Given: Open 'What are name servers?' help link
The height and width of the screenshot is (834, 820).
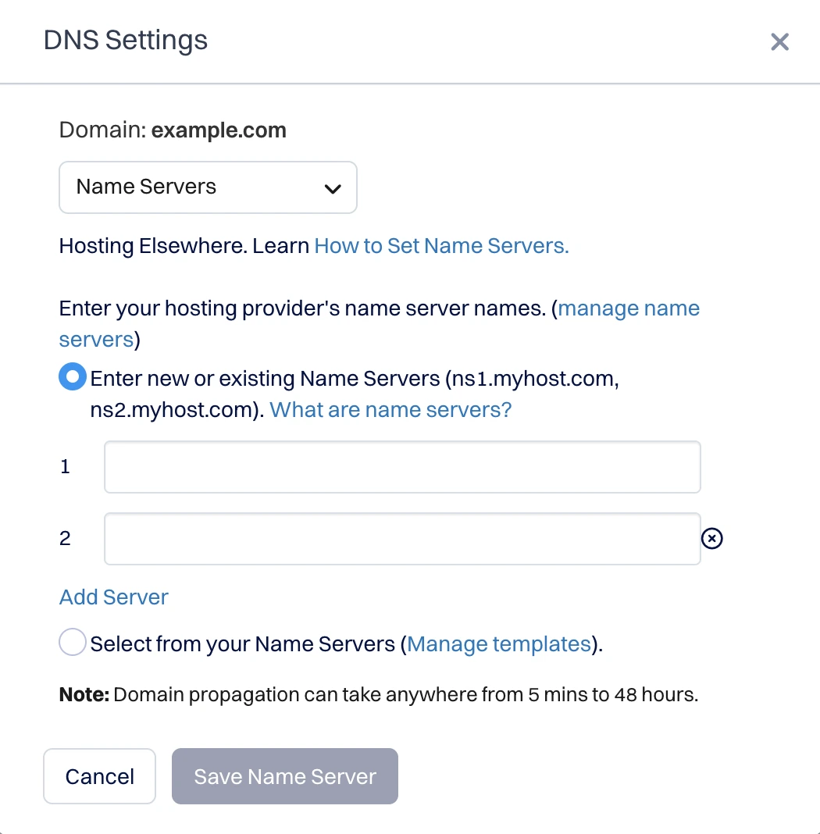Looking at the screenshot, I should [390, 409].
